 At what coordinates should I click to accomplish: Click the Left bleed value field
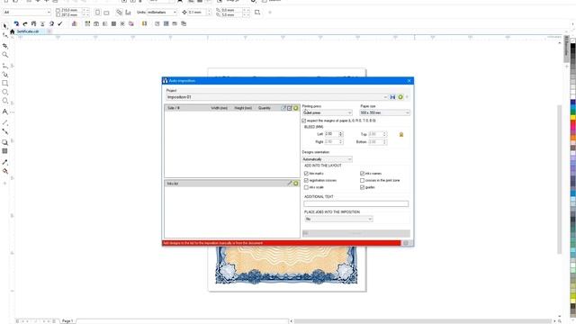(331, 134)
